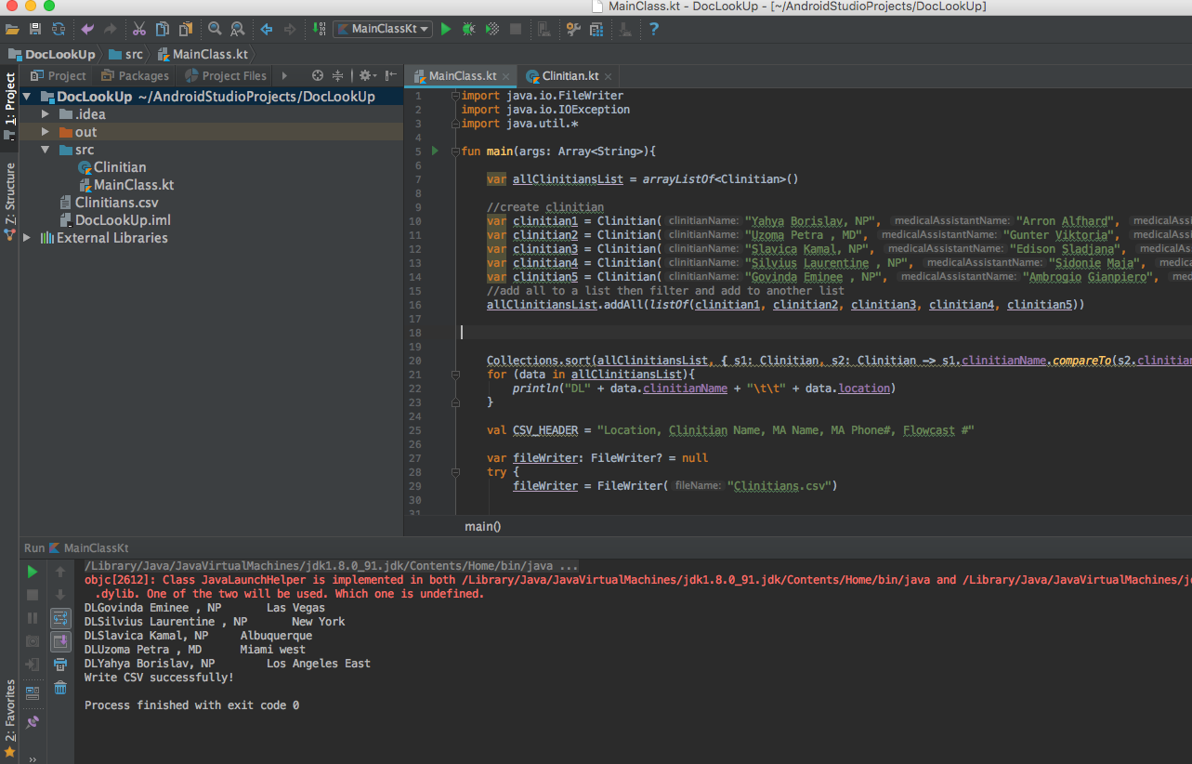Screen dimensions: 1192x764
Task: Print the Run console output
Action: click(60, 665)
